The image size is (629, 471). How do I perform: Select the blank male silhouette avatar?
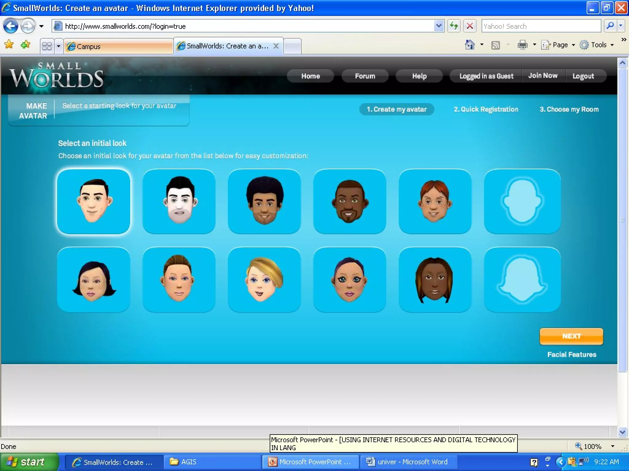click(522, 201)
